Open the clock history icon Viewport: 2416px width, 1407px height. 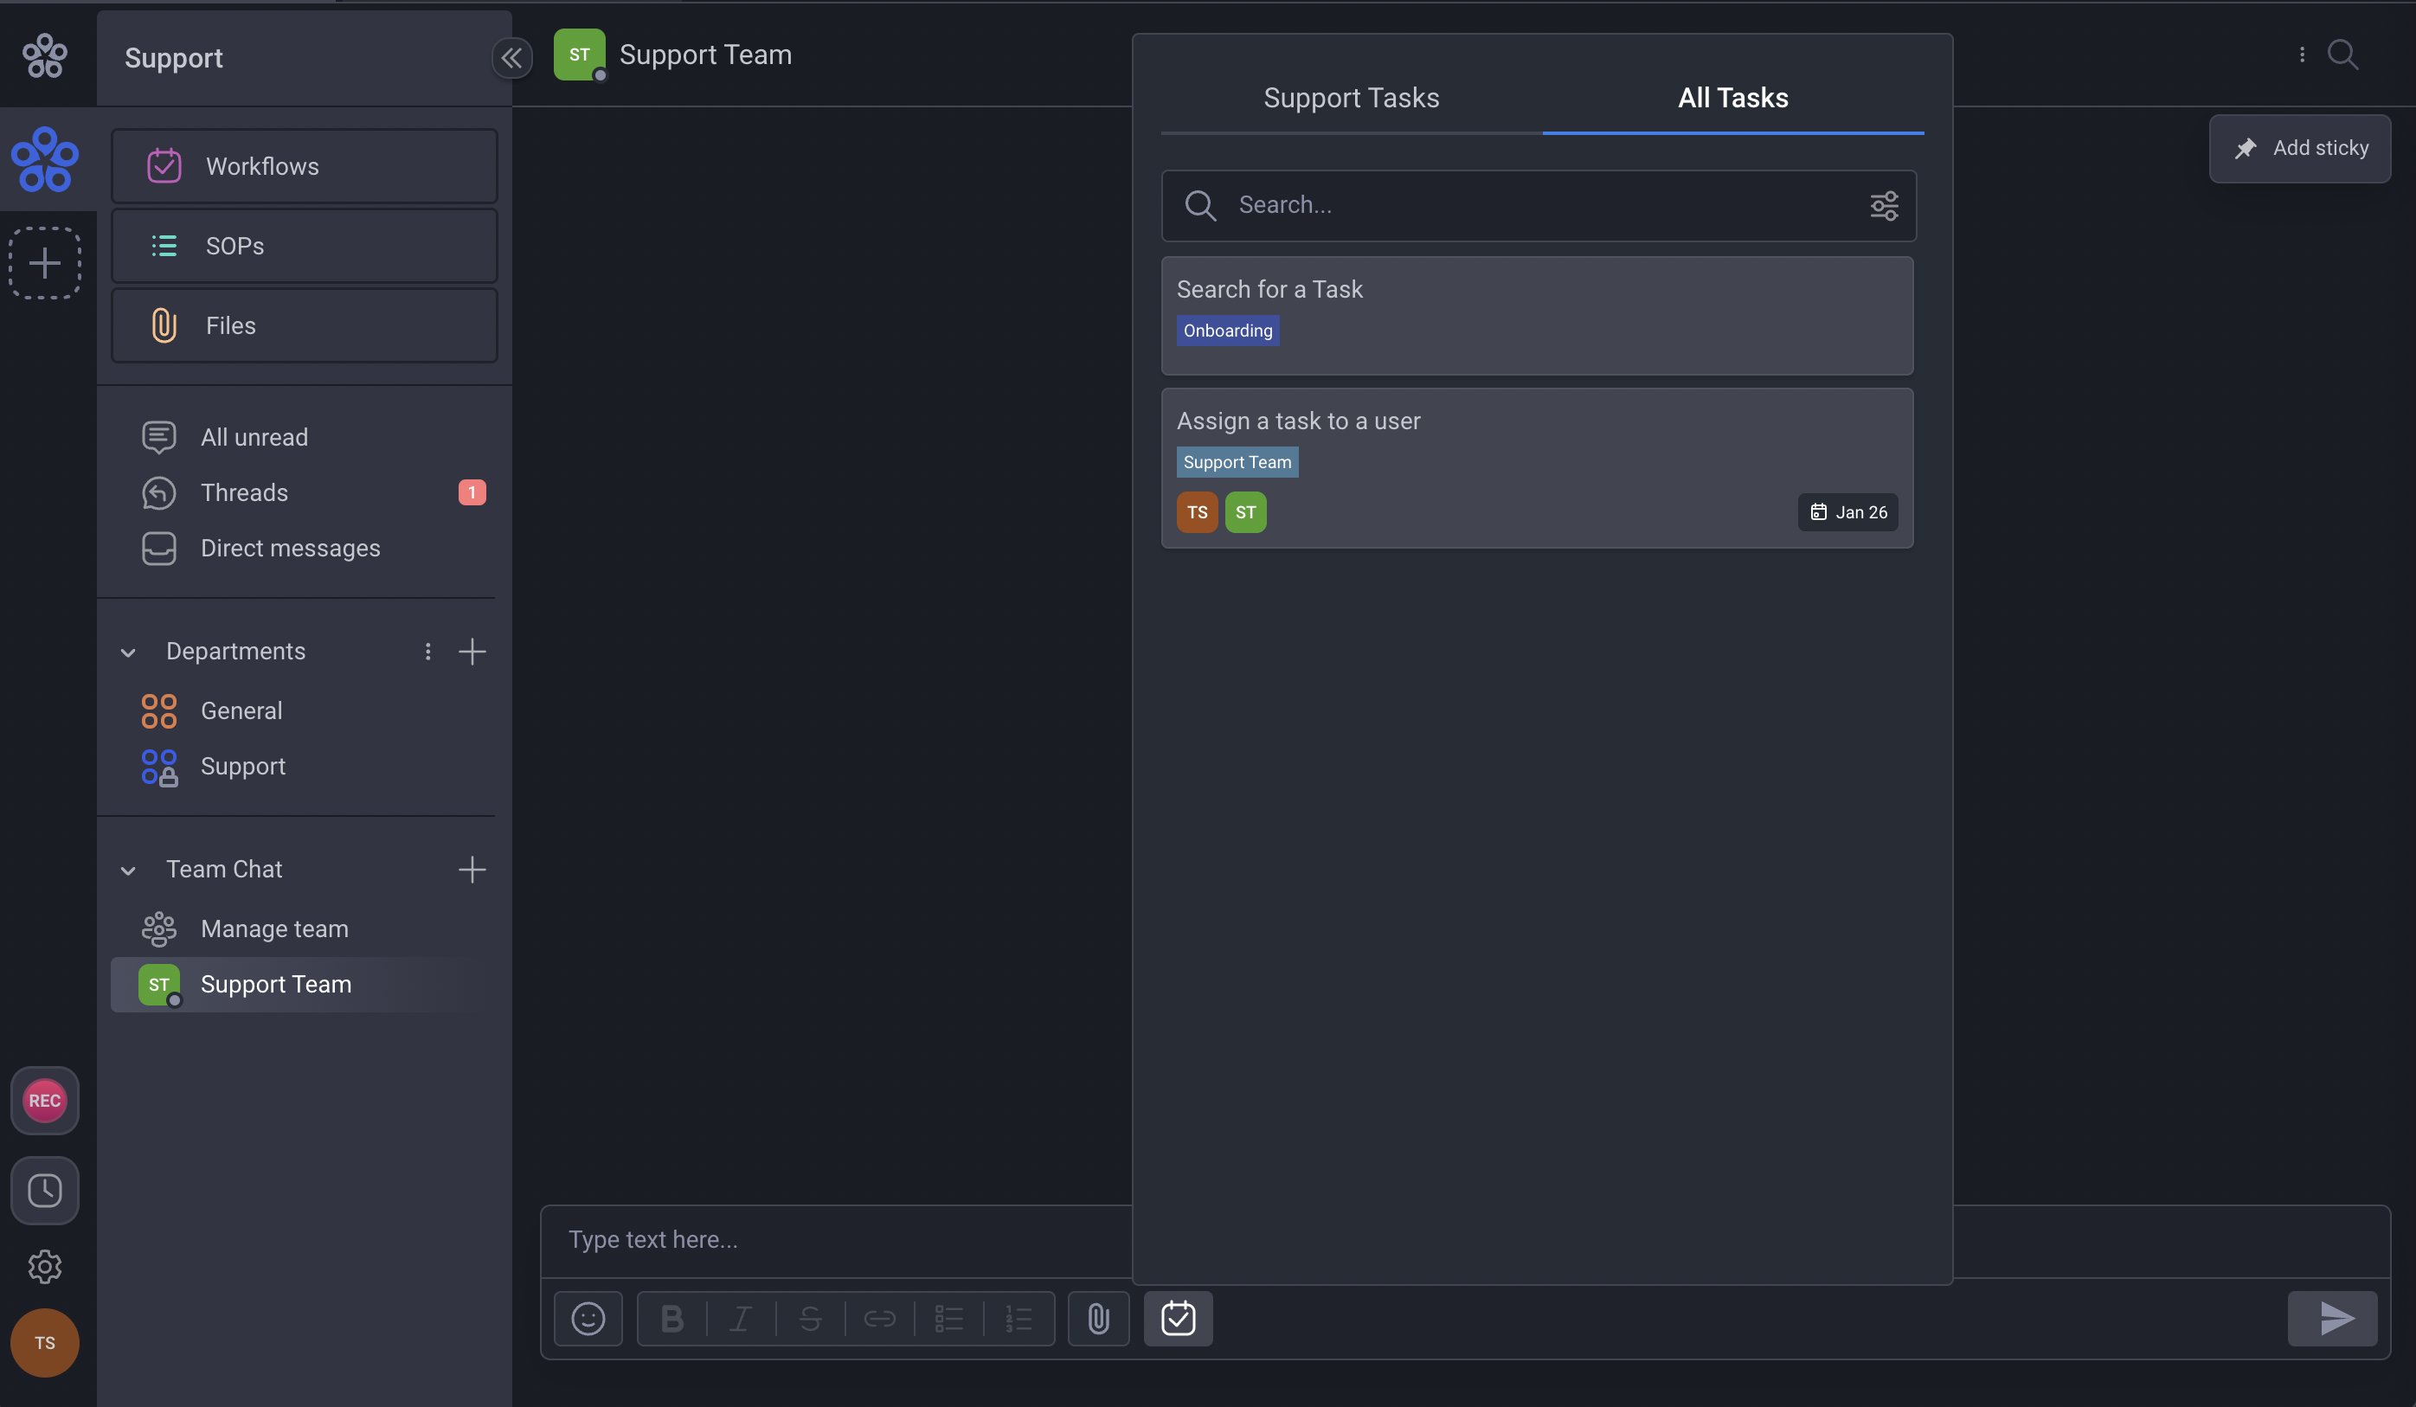44,1191
